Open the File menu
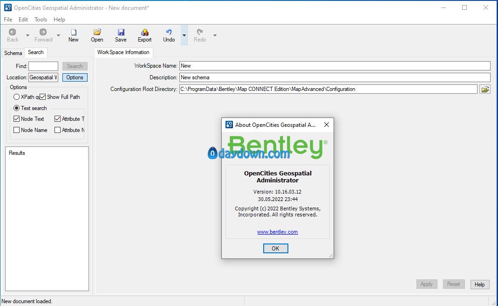The width and height of the screenshot is (498, 306). point(8,20)
